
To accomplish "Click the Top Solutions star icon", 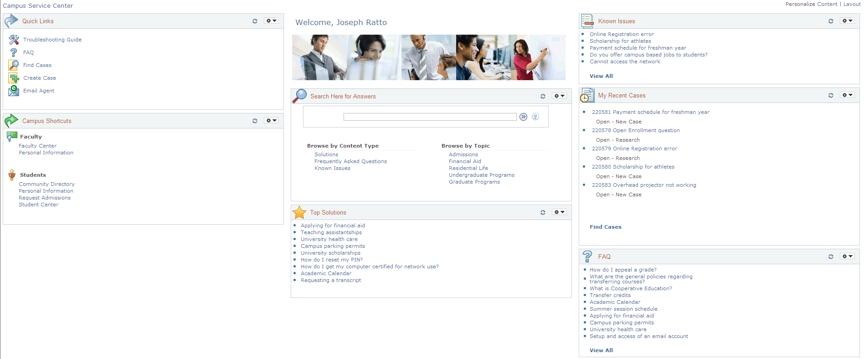I will 299,212.
